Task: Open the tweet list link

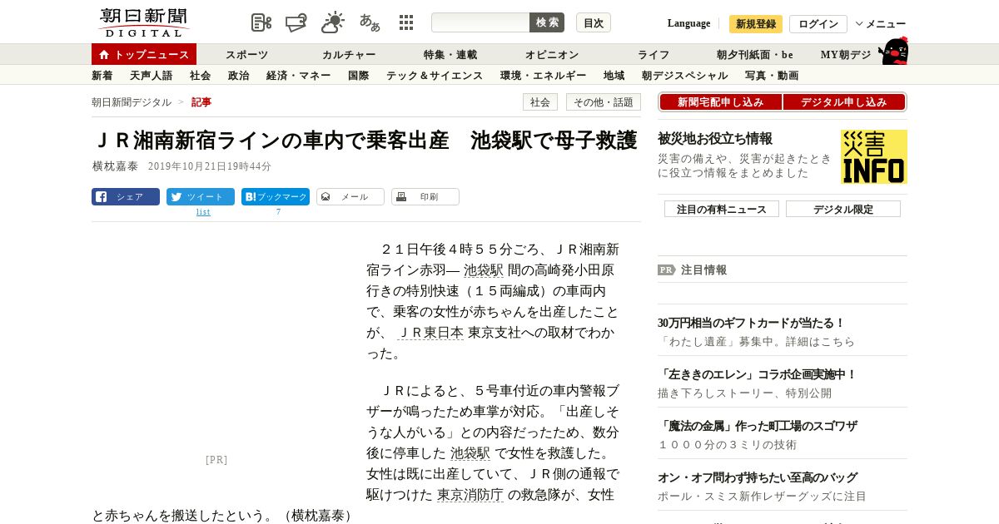Action: (203, 212)
